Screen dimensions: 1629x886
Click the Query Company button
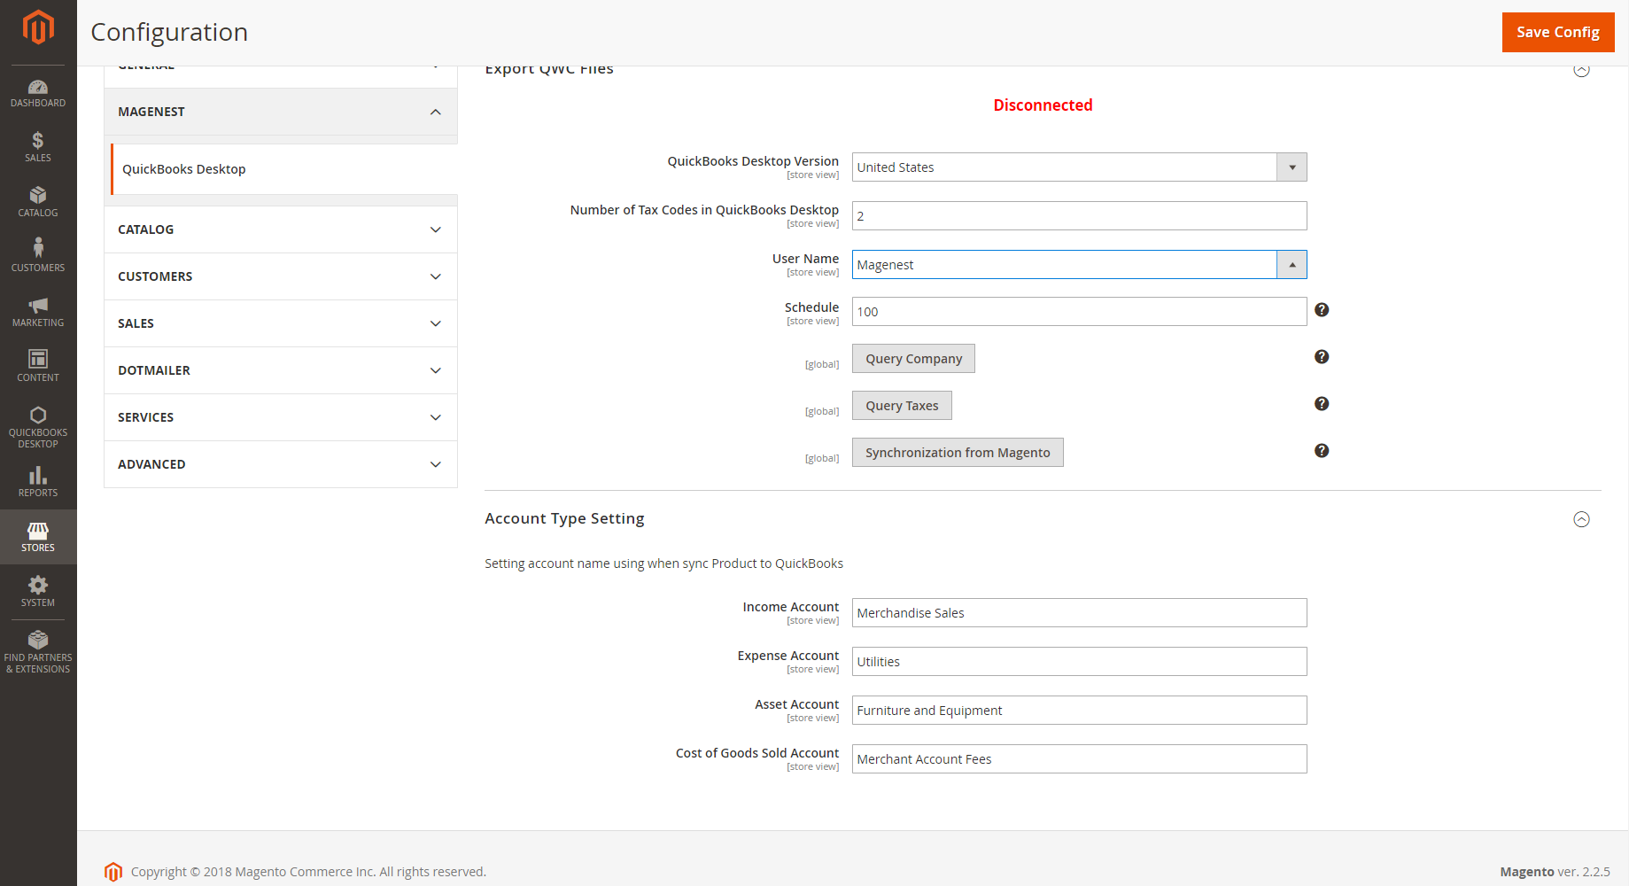coord(913,359)
